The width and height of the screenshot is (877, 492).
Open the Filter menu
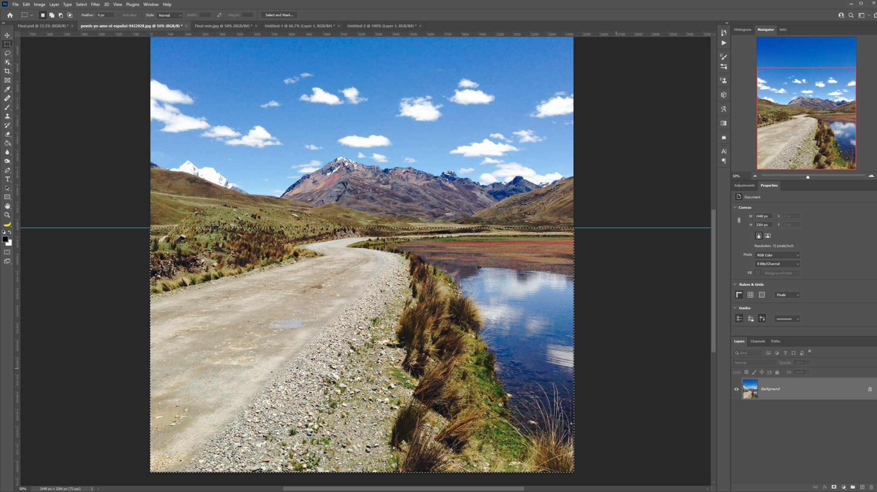click(95, 4)
